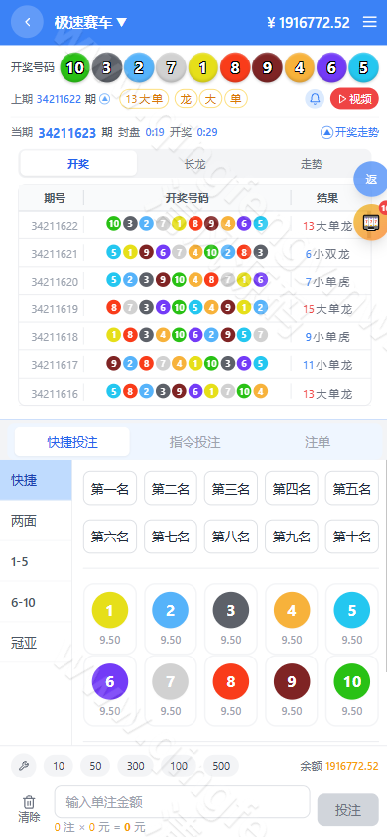Play the 视频 live video
This screenshot has height=837, width=387.
pyautogui.click(x=354, y=99)
